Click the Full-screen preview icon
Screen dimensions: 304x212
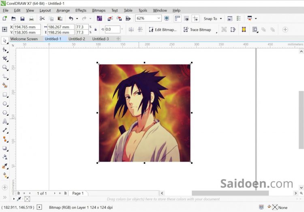167,18
